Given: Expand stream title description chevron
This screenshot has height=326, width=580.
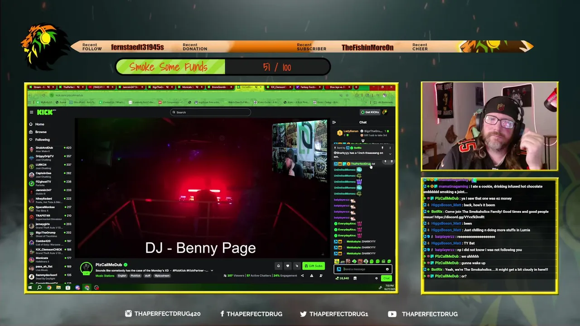Looking at the screenshot, I should click(x=212, y=270).
